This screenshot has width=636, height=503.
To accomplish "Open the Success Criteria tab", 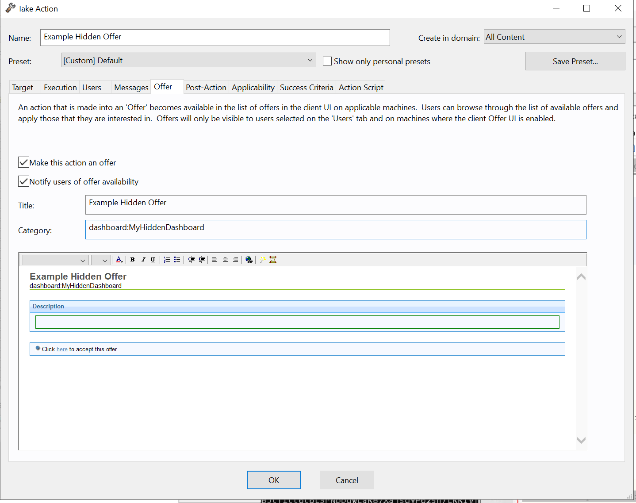I will point(307,88).
